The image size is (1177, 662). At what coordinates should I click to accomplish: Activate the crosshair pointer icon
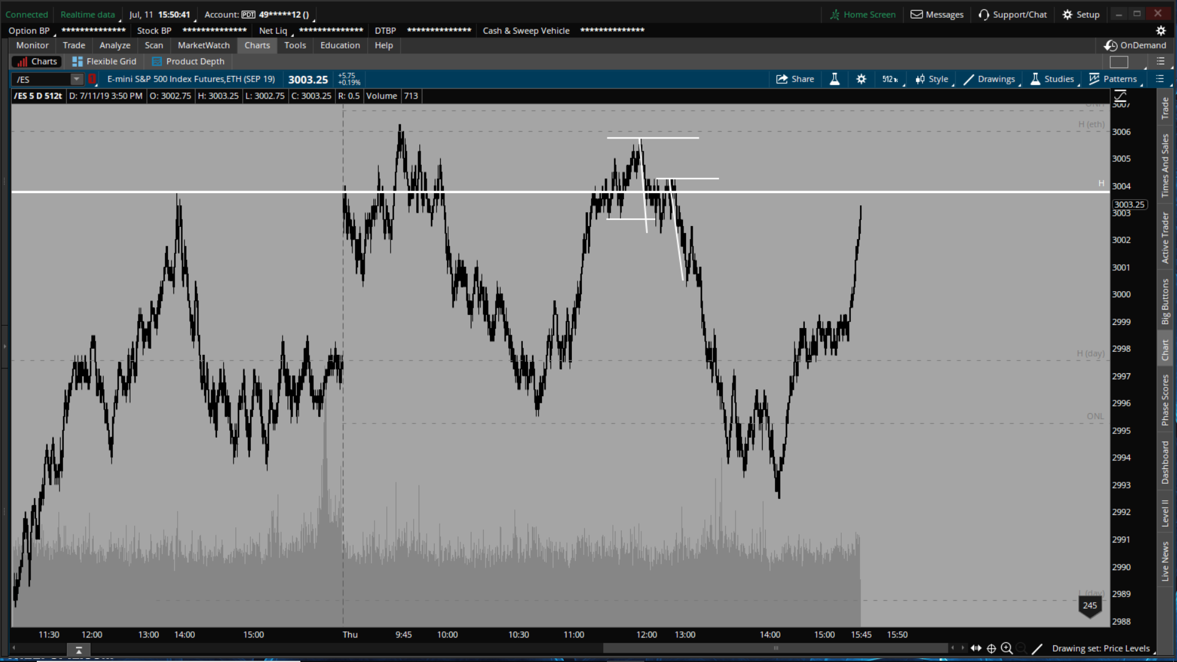click(x=991, y=648)
